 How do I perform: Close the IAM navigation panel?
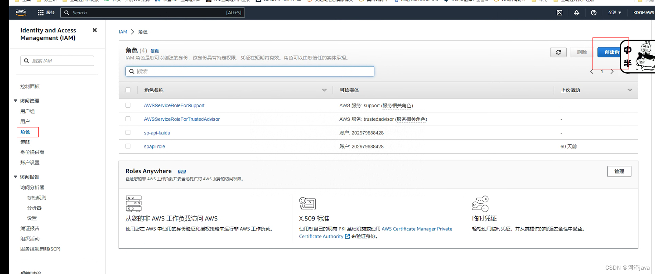pyautogui.click(x=95, y=30)
